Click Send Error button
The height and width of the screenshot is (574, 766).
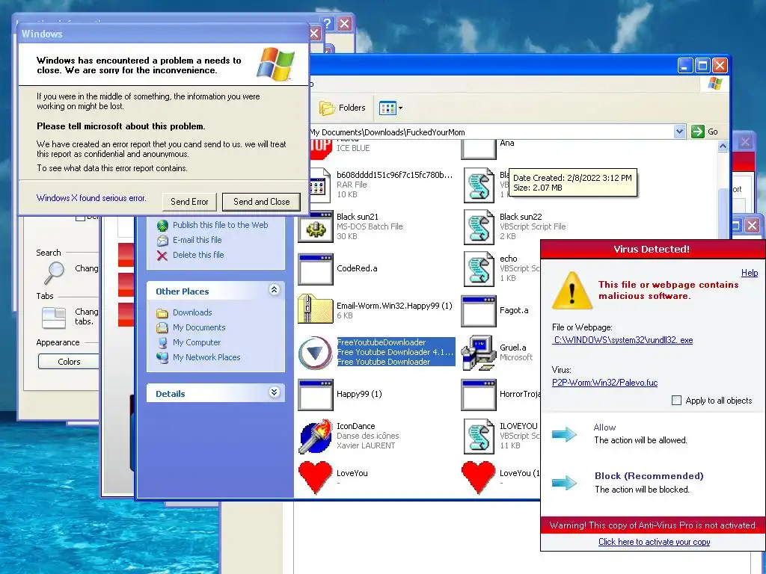coord(189,202)
